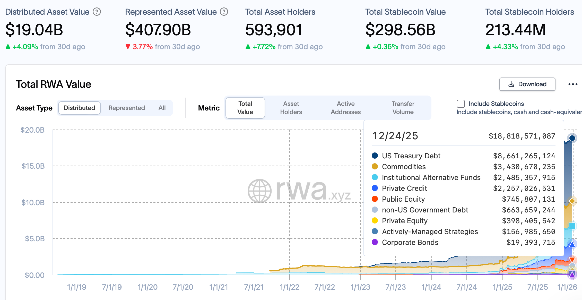This screenshot has height=300, width=582.
Task: Click the Download button
Action: [x=527, y=84]
